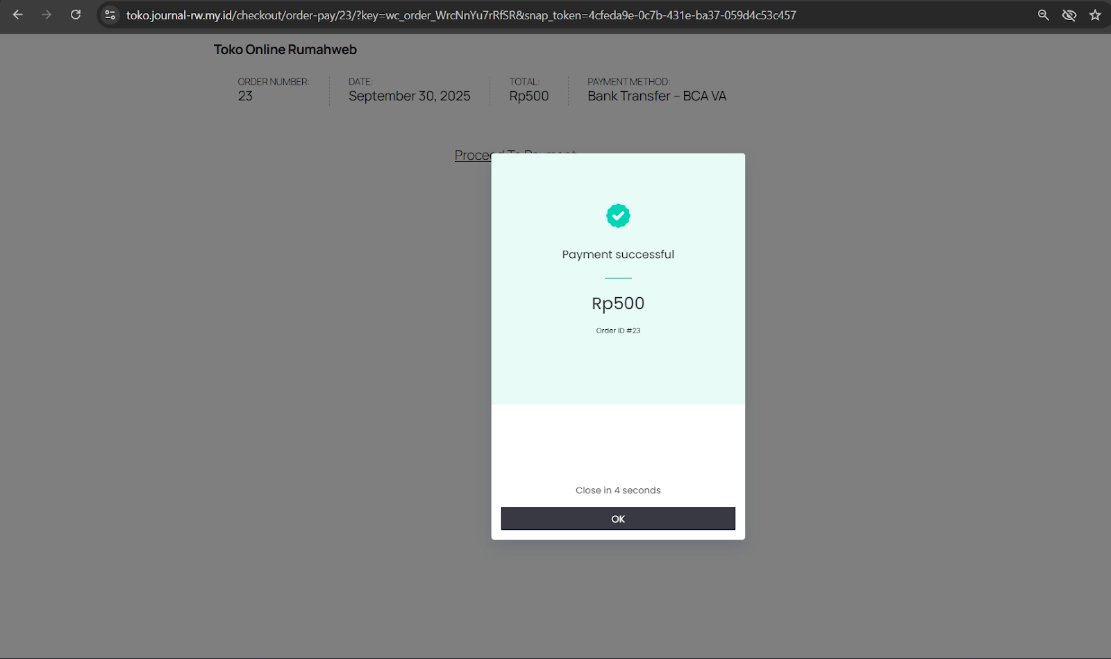Click the Proceed To Payment link
The image size is (1111, 659).
(x=472, y=156)
